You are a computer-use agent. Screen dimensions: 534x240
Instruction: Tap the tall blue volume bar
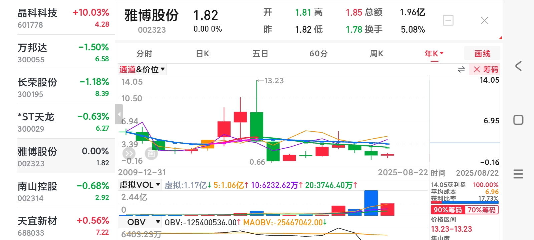(x=371, y=203)
